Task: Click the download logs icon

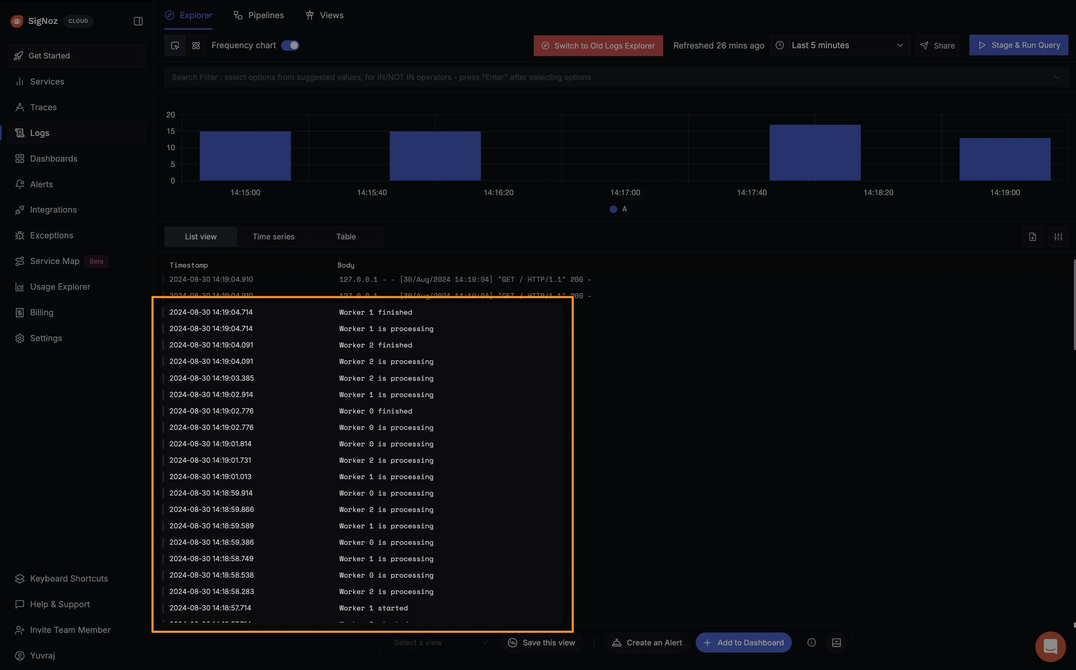Action: pyautogui.click(x=1032, y=237)
